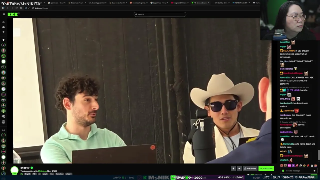Switch to the Support Center tab
The width and height of the screenshot is (320, 180).
click(118, 3)
